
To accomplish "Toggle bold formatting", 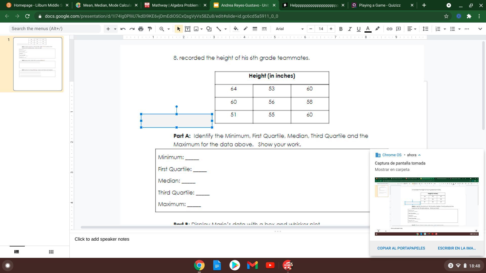I will (x=341, y=29).
